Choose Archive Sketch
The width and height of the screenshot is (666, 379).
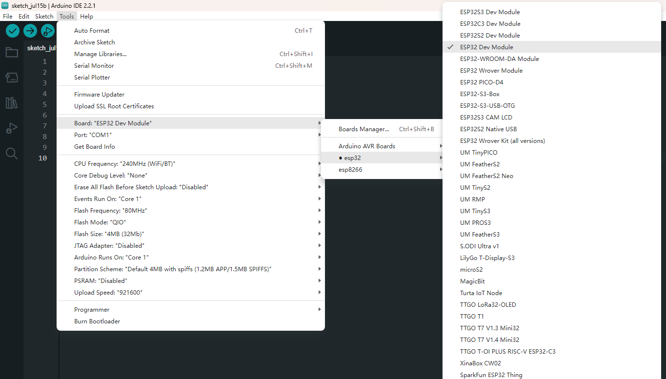click(x=191, y=42)
